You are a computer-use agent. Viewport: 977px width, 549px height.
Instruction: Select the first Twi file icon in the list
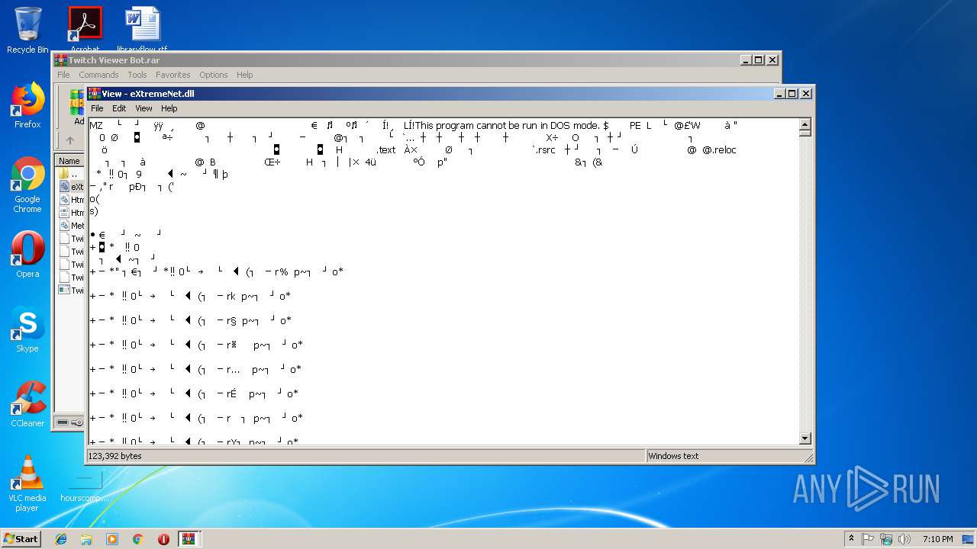tap(64, 239)
